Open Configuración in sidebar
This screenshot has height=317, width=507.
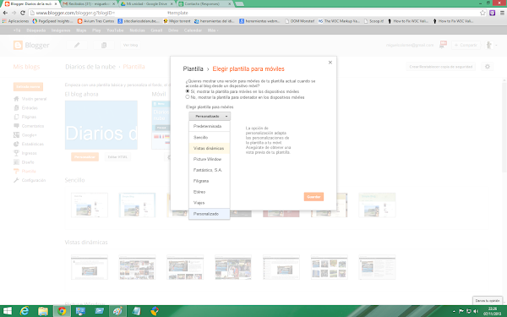[x=30, y=180]
